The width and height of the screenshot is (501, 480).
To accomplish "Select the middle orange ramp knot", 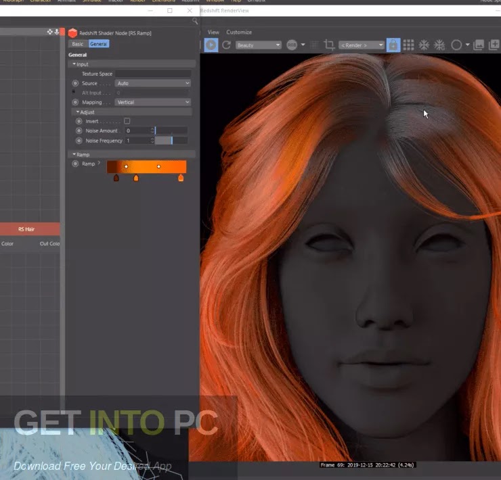I will [136, 178].
